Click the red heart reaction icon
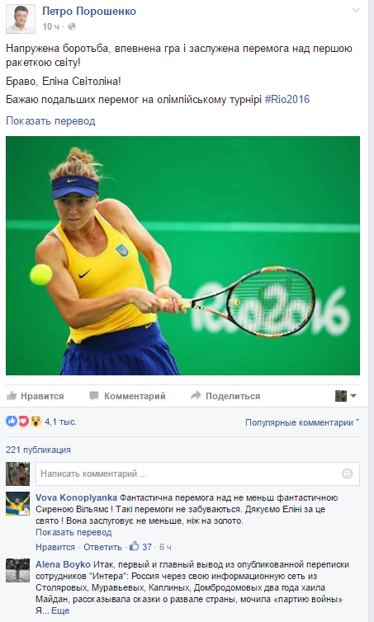374x622 pixels. 23,422
